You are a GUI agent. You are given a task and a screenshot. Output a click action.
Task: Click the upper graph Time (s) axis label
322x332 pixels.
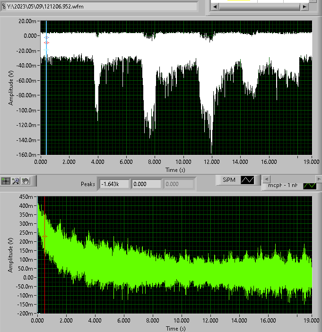[x=175, y=170]
